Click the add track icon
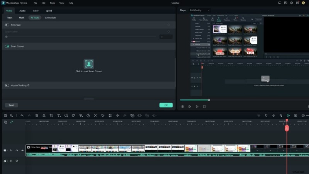 (x=5, y=122)
